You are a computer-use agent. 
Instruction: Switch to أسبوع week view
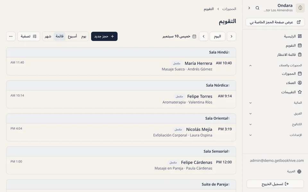(72, 36)
